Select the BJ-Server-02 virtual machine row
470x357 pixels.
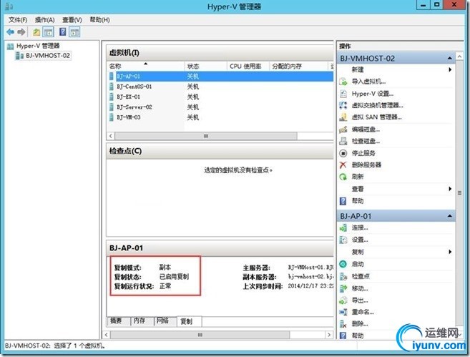point(220,107)
